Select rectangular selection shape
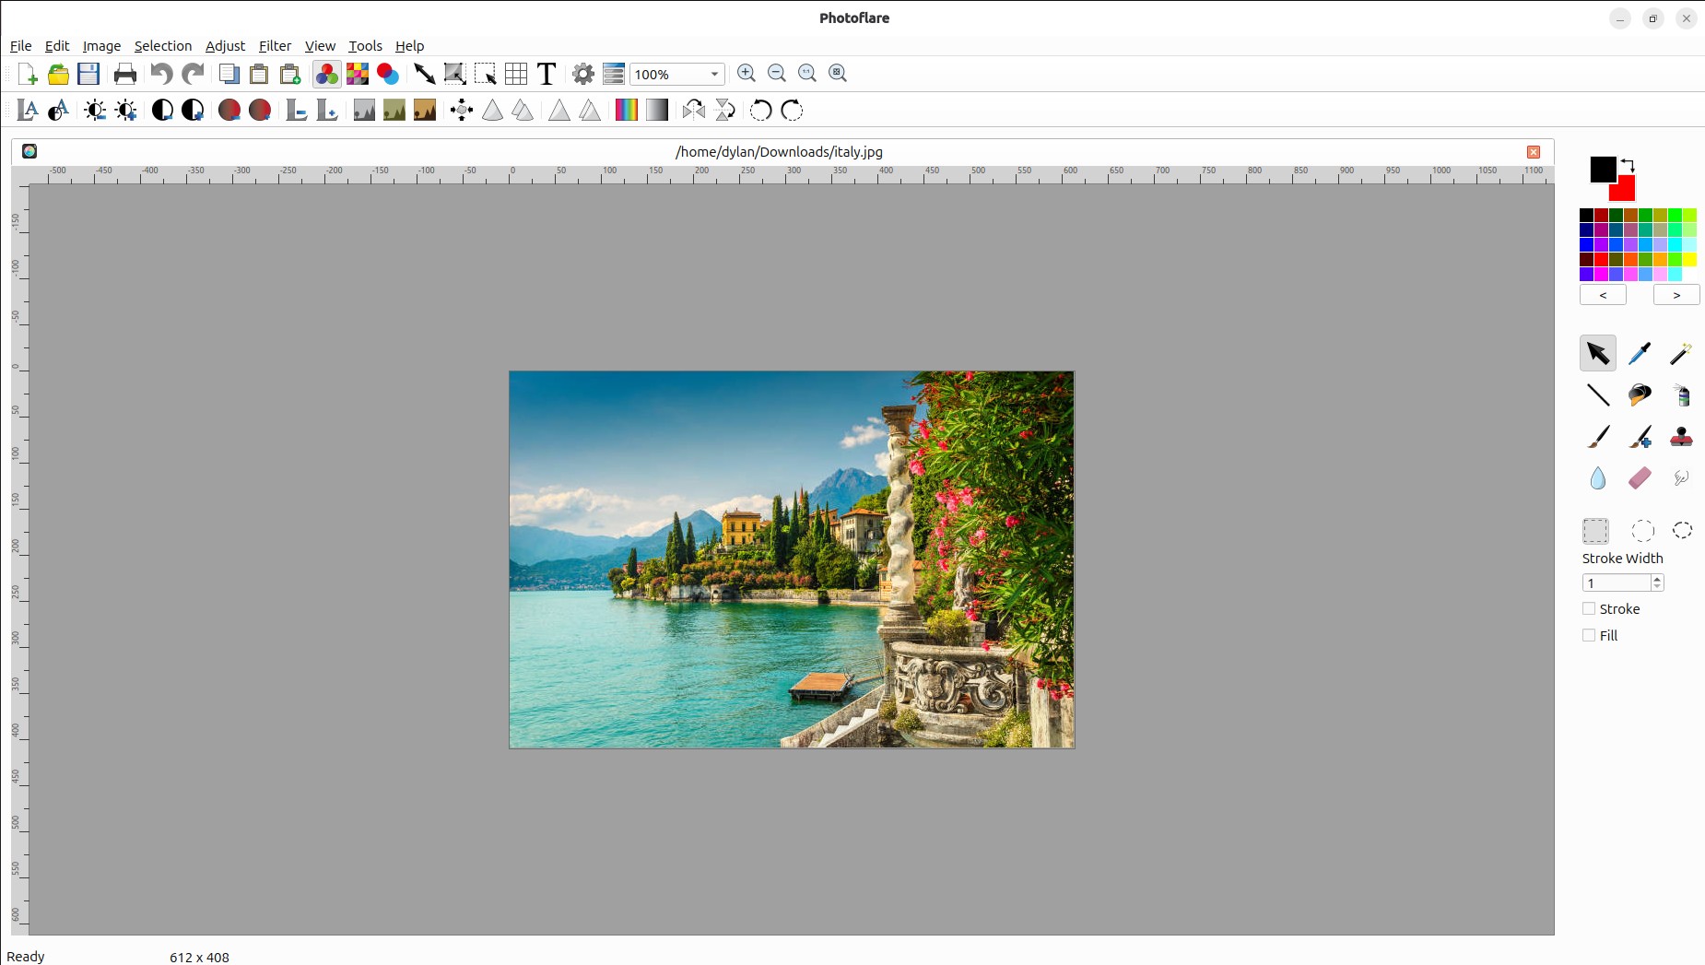Viewport: 1705px width, 965px height. 1595,531
